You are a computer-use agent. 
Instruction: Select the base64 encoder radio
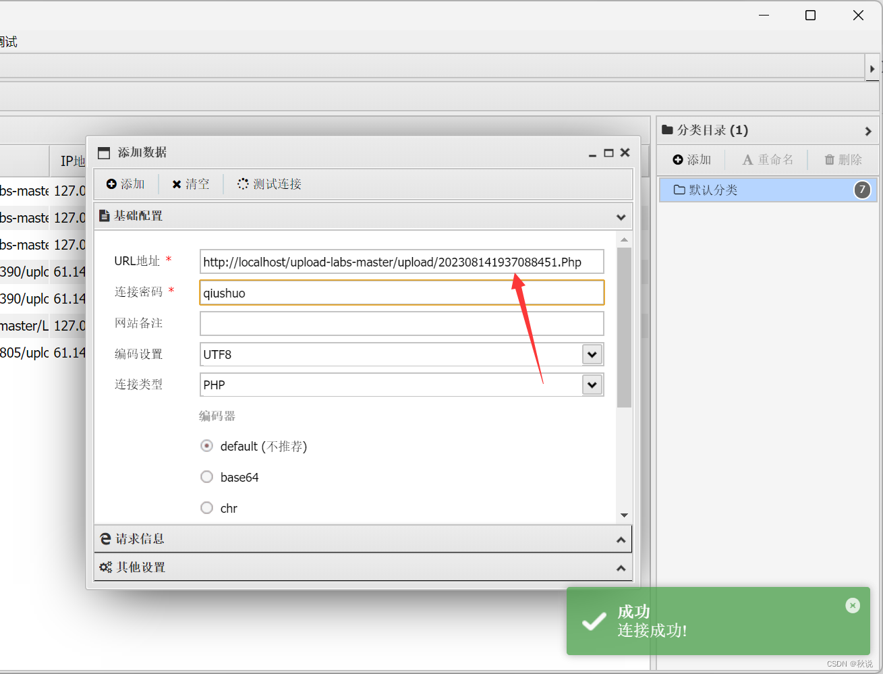pyautogui.click(x=207, y=477)
